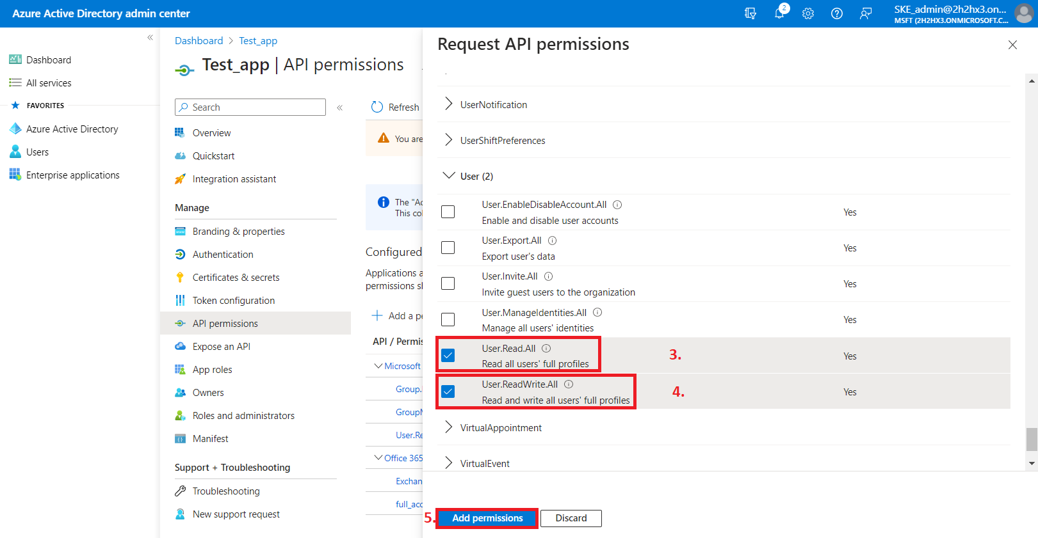Click the Discard button
Image resolution: width=1038 pixels, height=538 pixels.
tap(571, 518)
